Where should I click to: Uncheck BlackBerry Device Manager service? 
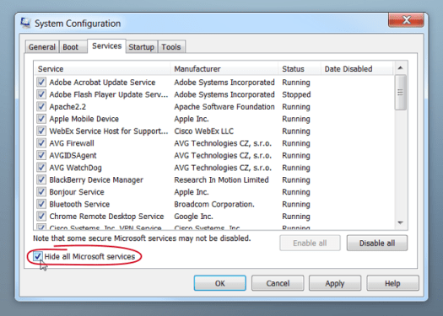[41, 179]
